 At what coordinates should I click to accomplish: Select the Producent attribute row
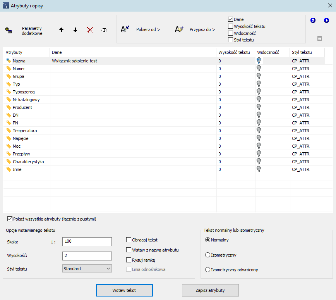22,107
